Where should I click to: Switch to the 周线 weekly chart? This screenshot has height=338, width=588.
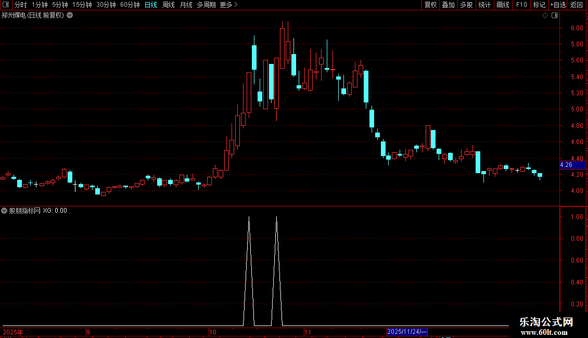pyautogui.click(x=169, y=5)
